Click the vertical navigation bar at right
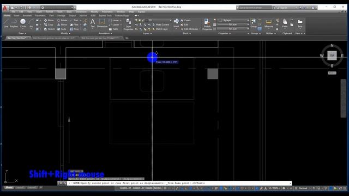Image resolution: width=349 pixels, height=196 pixels. click(343, 98)
